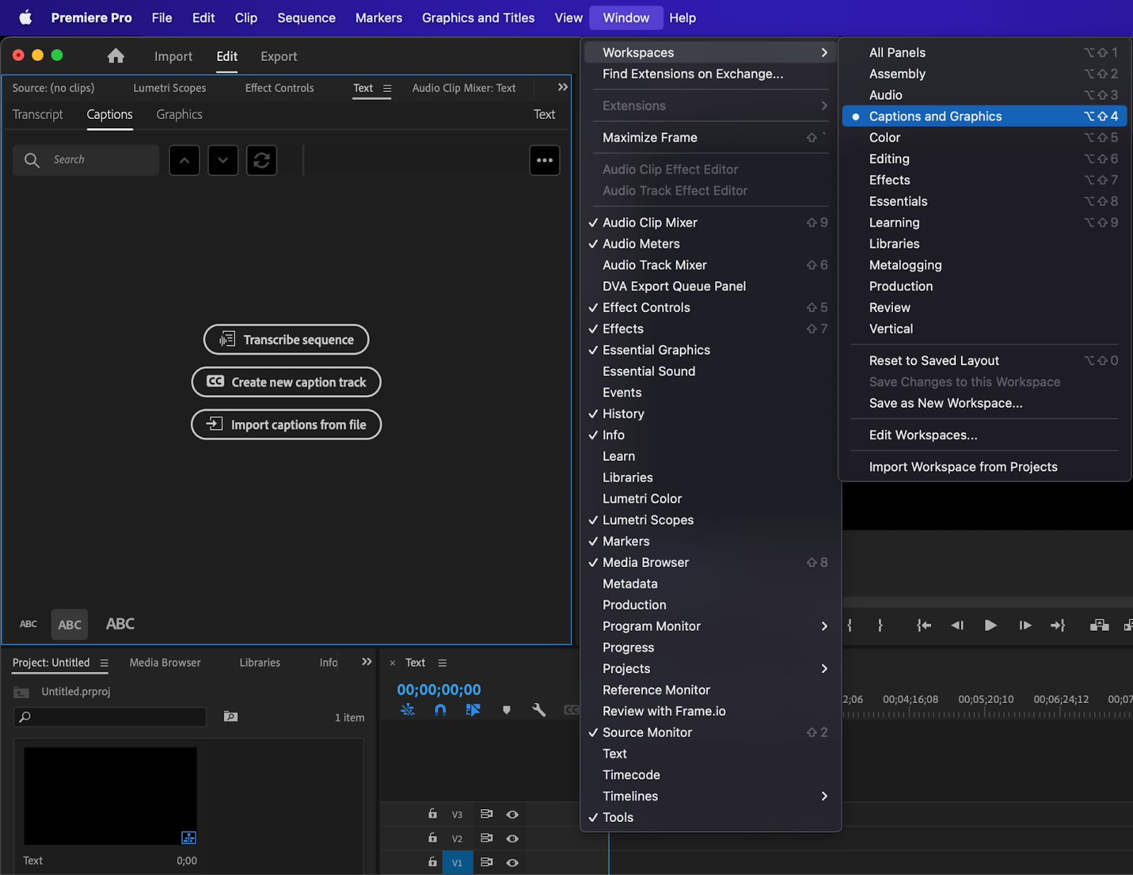Screen dimensions: 1133x875
Task: Click Transcribe sequence button
Action: tap(286, 340)
